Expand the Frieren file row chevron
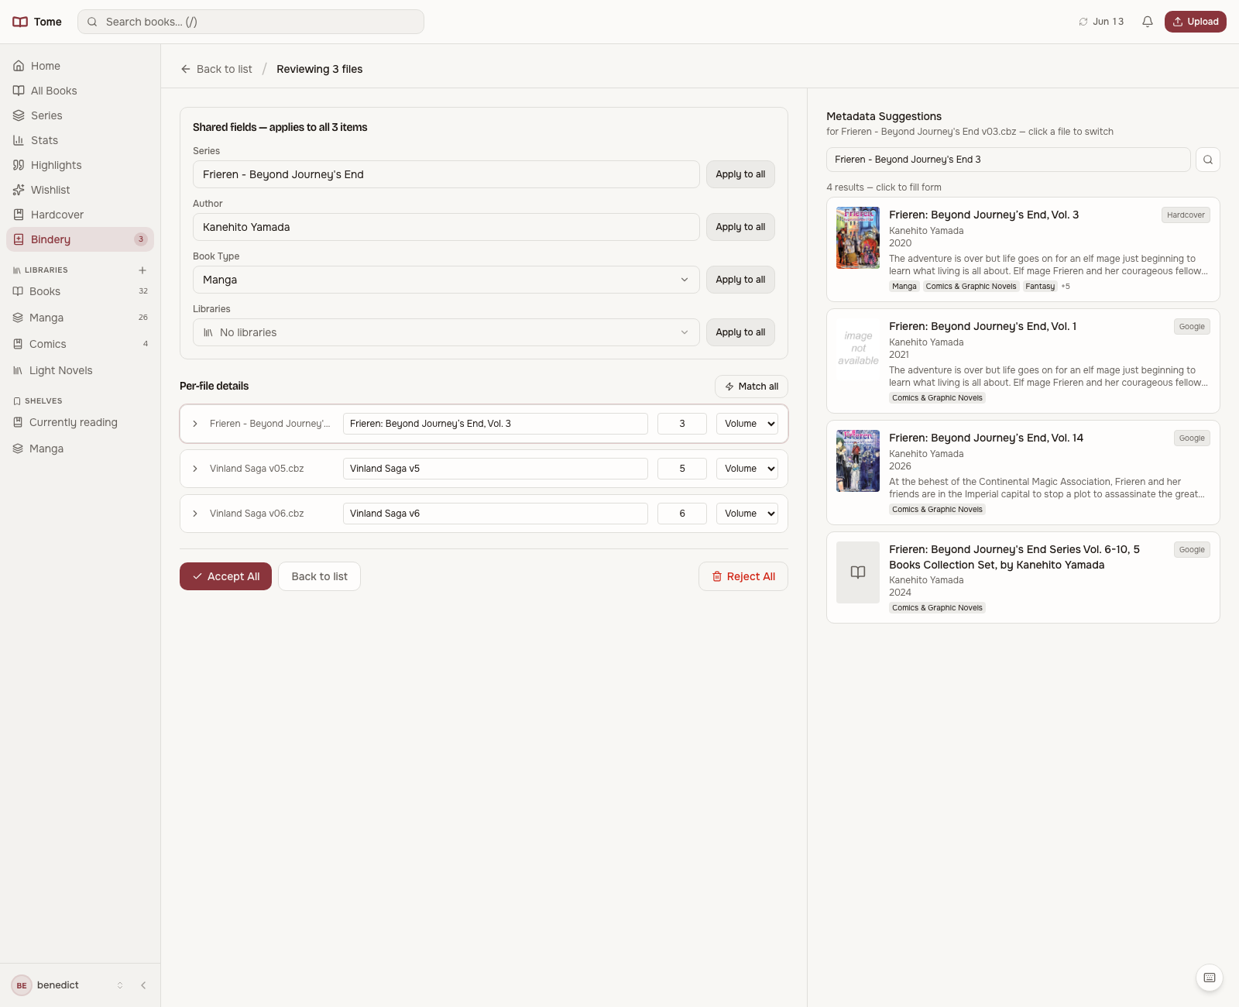 point(195,424)
